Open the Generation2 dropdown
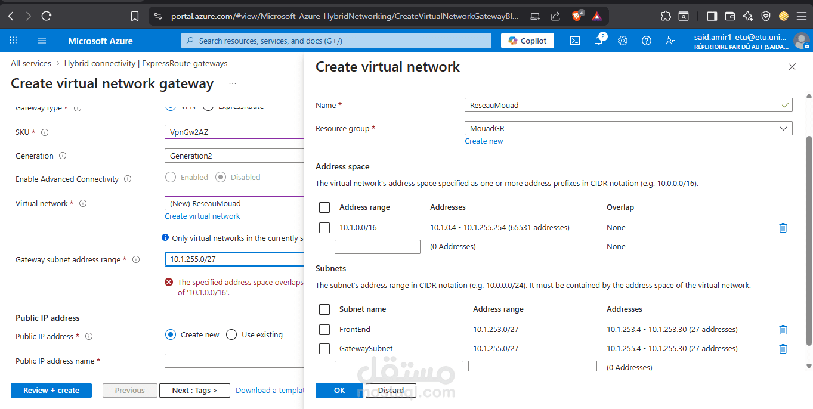Viewport: 813px width, 409px height. 234,156
